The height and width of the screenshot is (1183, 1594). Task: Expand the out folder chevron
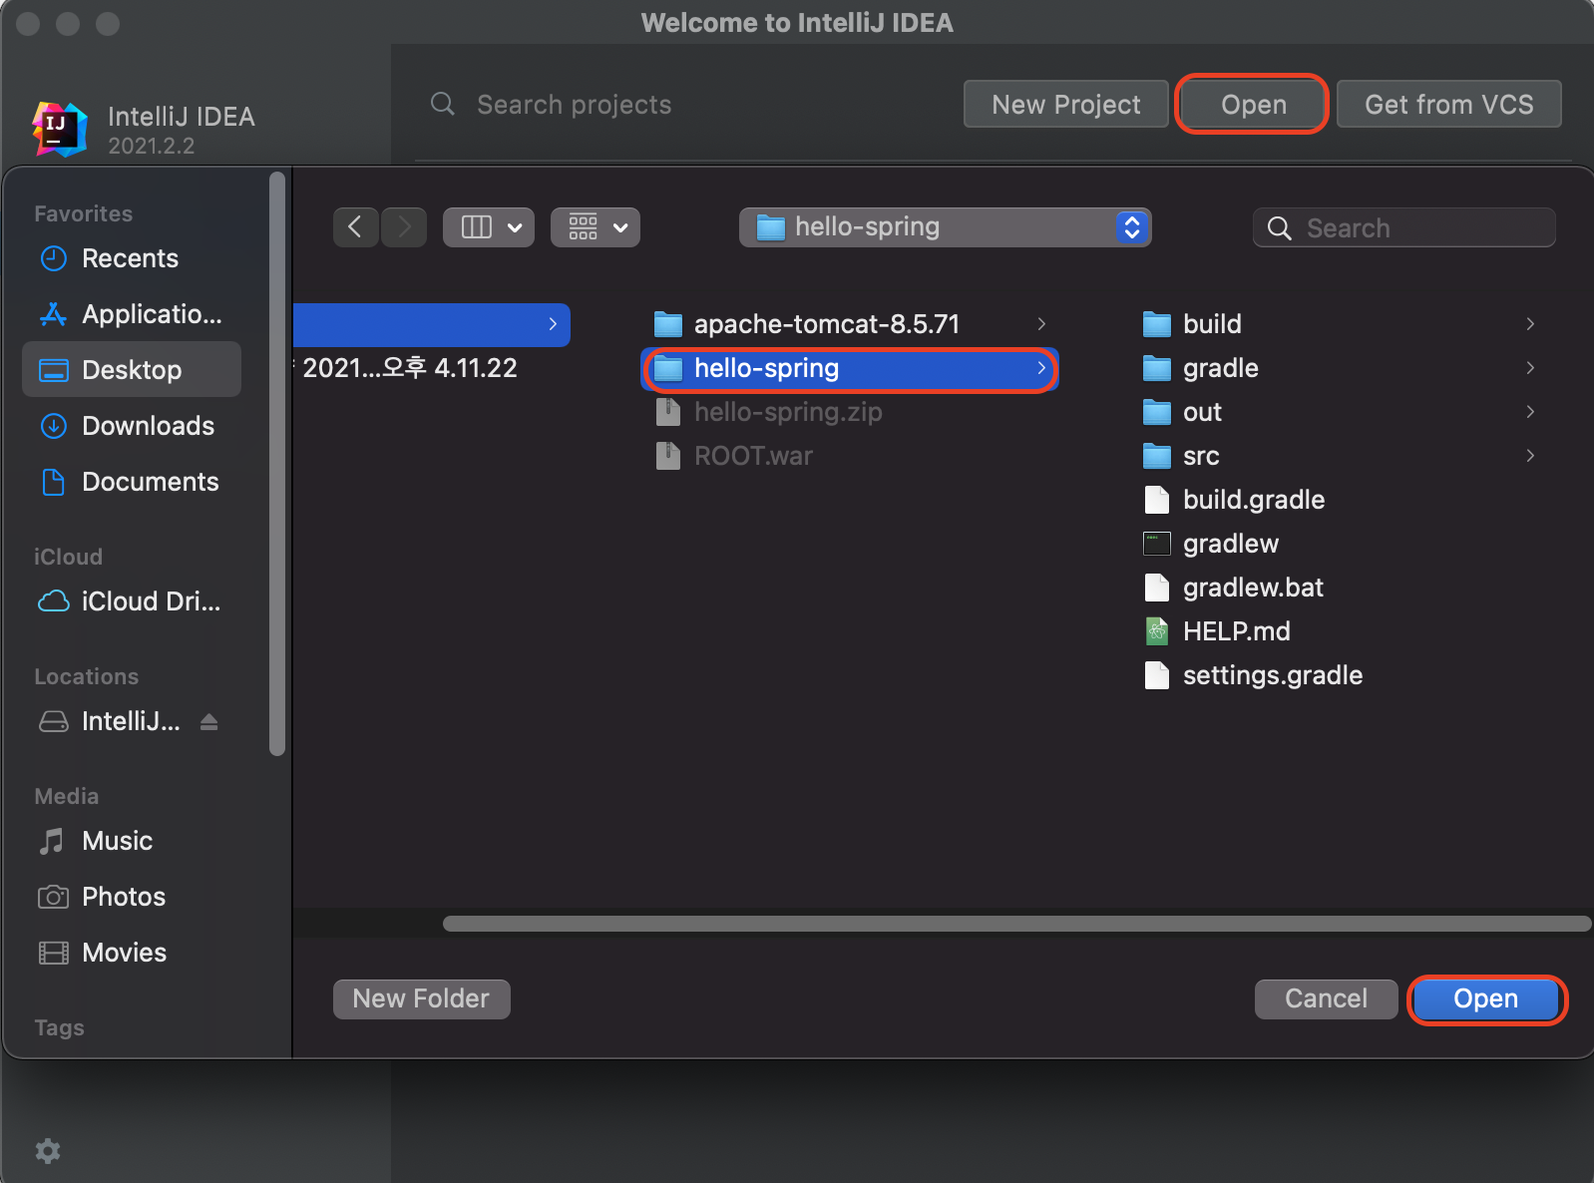1530,412
